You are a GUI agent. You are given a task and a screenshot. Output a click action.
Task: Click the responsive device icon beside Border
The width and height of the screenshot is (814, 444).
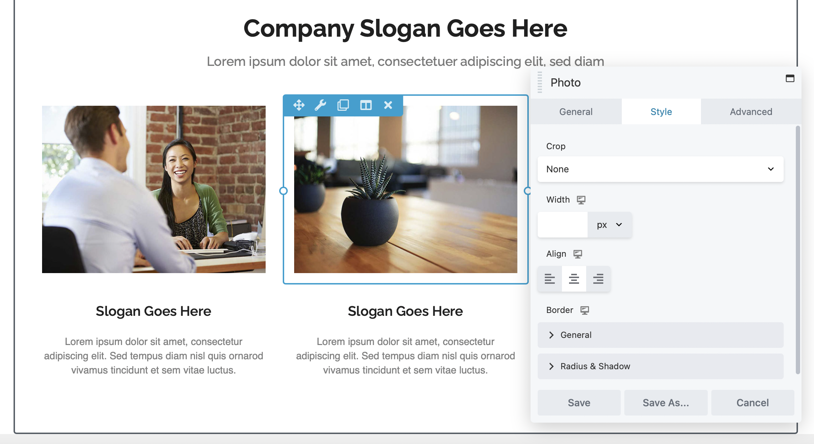coord(585,310)
